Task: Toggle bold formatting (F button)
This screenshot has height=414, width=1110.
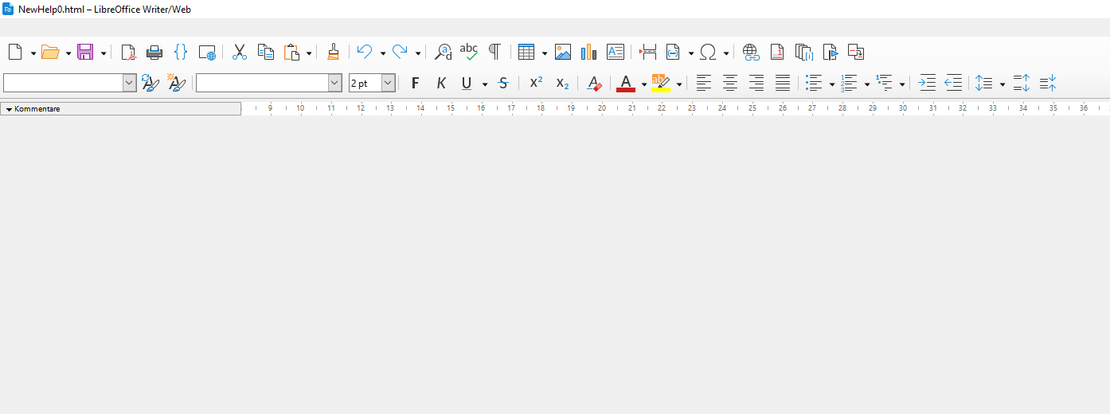Action: point(415,83)
